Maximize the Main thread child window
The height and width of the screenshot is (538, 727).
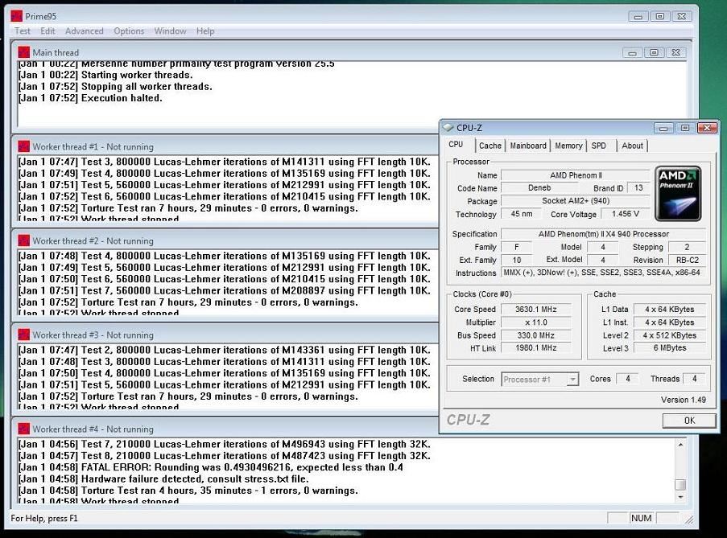655,53
